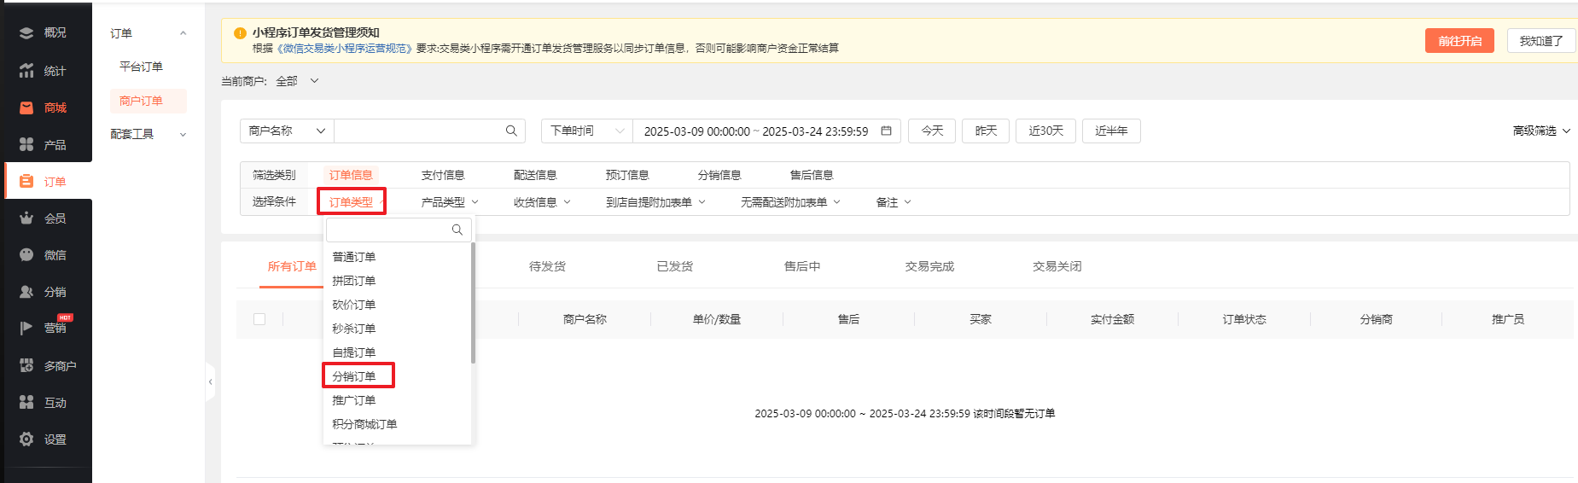
Task: Click the 前往开启 button
Action: click(x=1459, y=41)
